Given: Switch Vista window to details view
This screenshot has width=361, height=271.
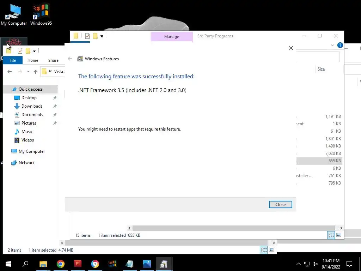Looking at the screenshot, I should coord(264,250).
